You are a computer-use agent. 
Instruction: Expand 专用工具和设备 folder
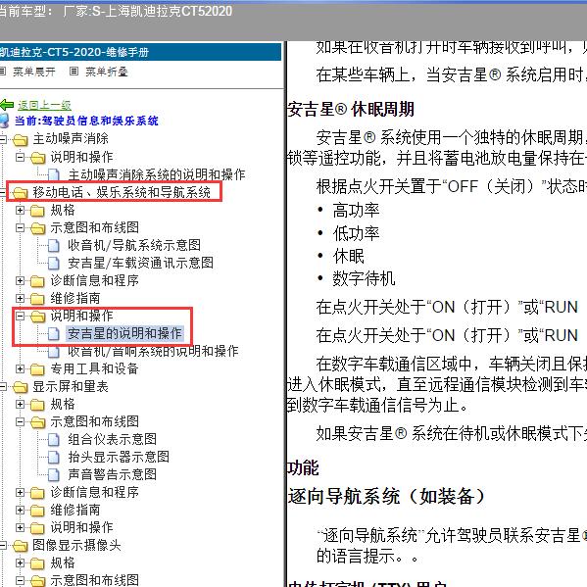(20, 368)
